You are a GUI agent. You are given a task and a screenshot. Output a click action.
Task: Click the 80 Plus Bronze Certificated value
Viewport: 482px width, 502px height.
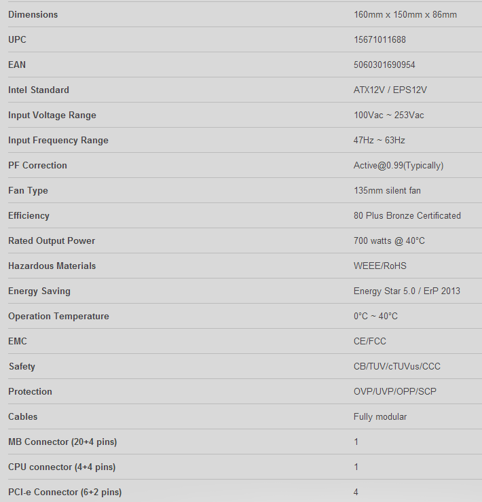point(407,215)
